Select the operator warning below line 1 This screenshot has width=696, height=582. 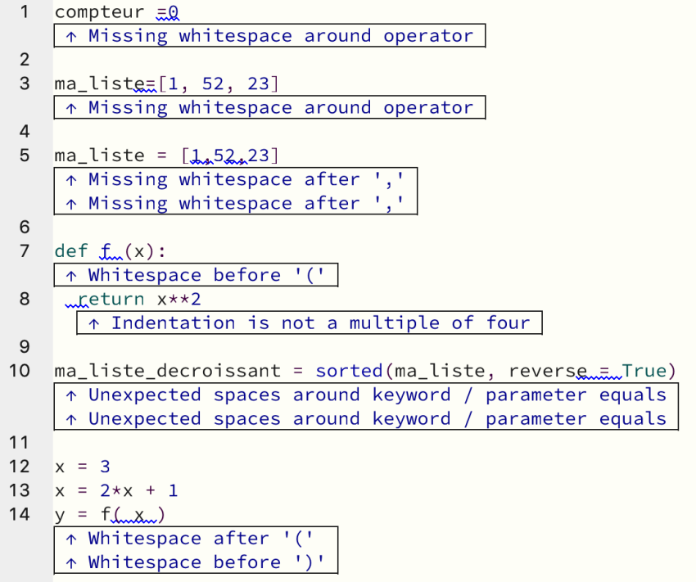[269, 36]
